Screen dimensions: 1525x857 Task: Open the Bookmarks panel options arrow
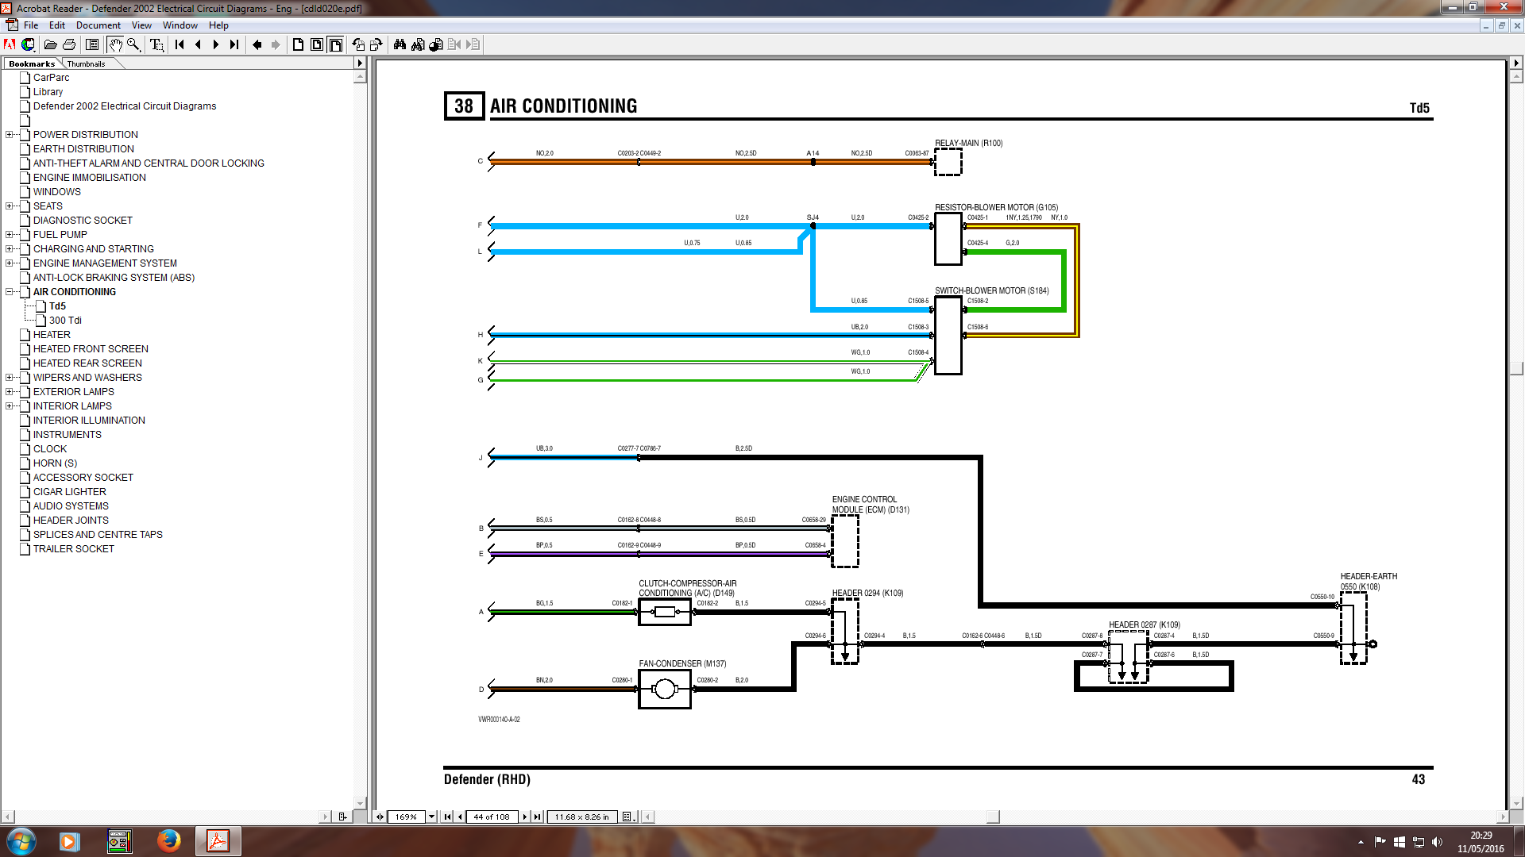tap(360, 63)
